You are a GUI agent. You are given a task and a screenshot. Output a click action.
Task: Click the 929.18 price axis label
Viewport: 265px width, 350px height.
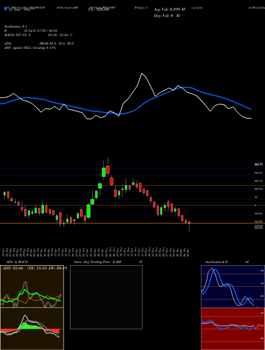coord(258,181)
